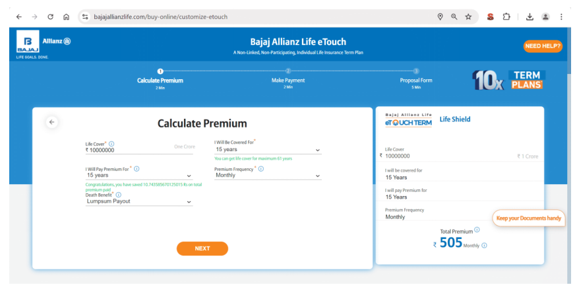Click Bajaj Allianz Life eTouch title
579x293 pixels.
pos(298,42)
